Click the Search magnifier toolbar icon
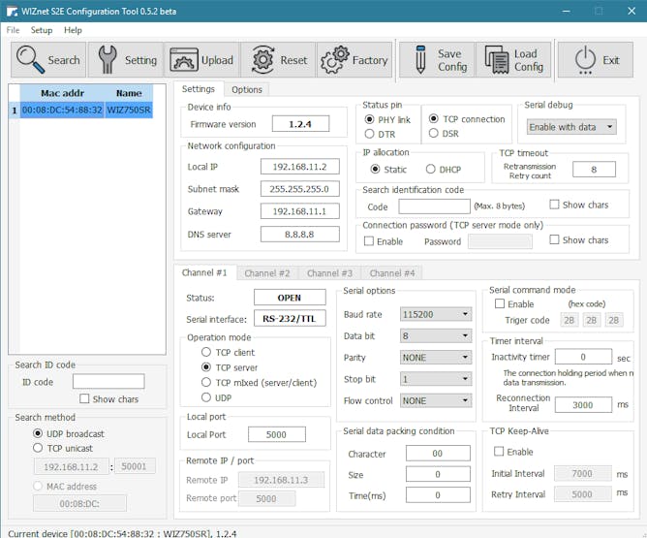The image size is (647, 538). (x=30, y=60)
